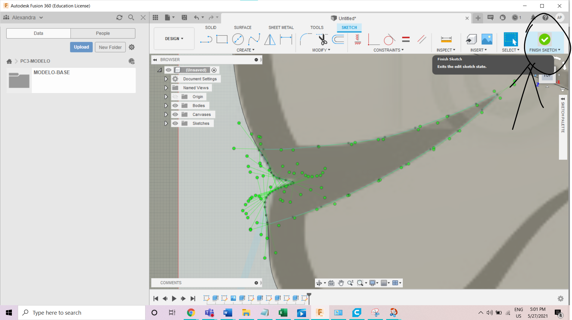Click the Trim scissors tool
The image size is (572, 320).
[x=322, y=39]
